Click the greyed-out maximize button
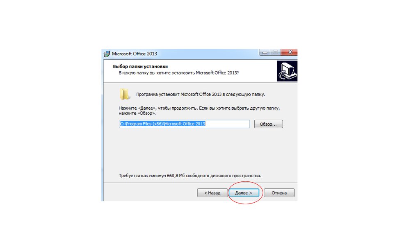Screen dimensions: 420x235 pos(275,52)
